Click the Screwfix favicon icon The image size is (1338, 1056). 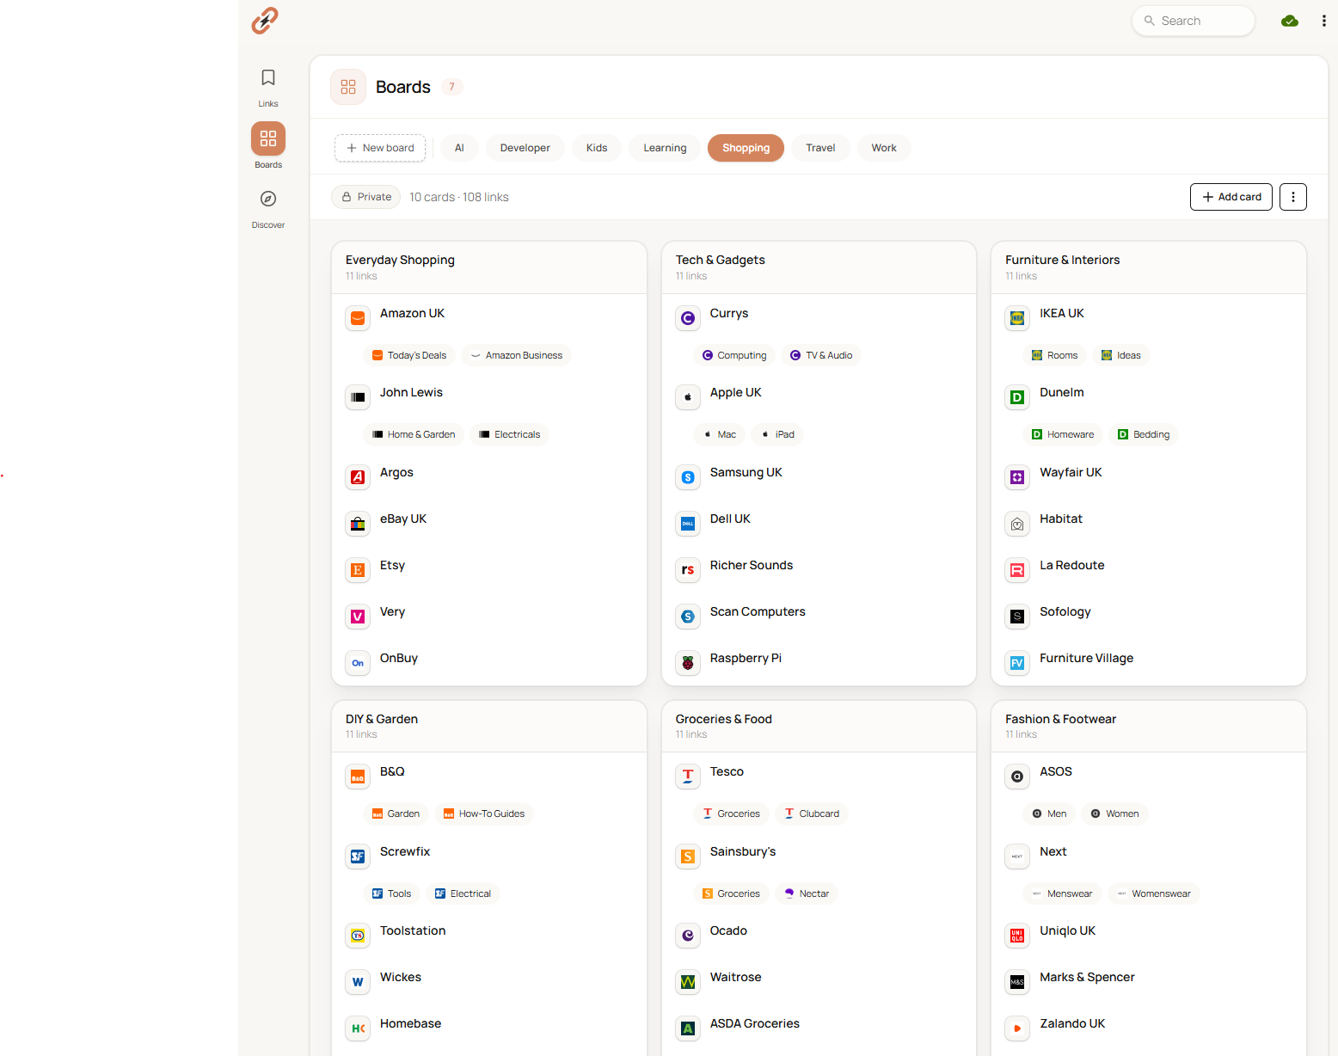358,856
